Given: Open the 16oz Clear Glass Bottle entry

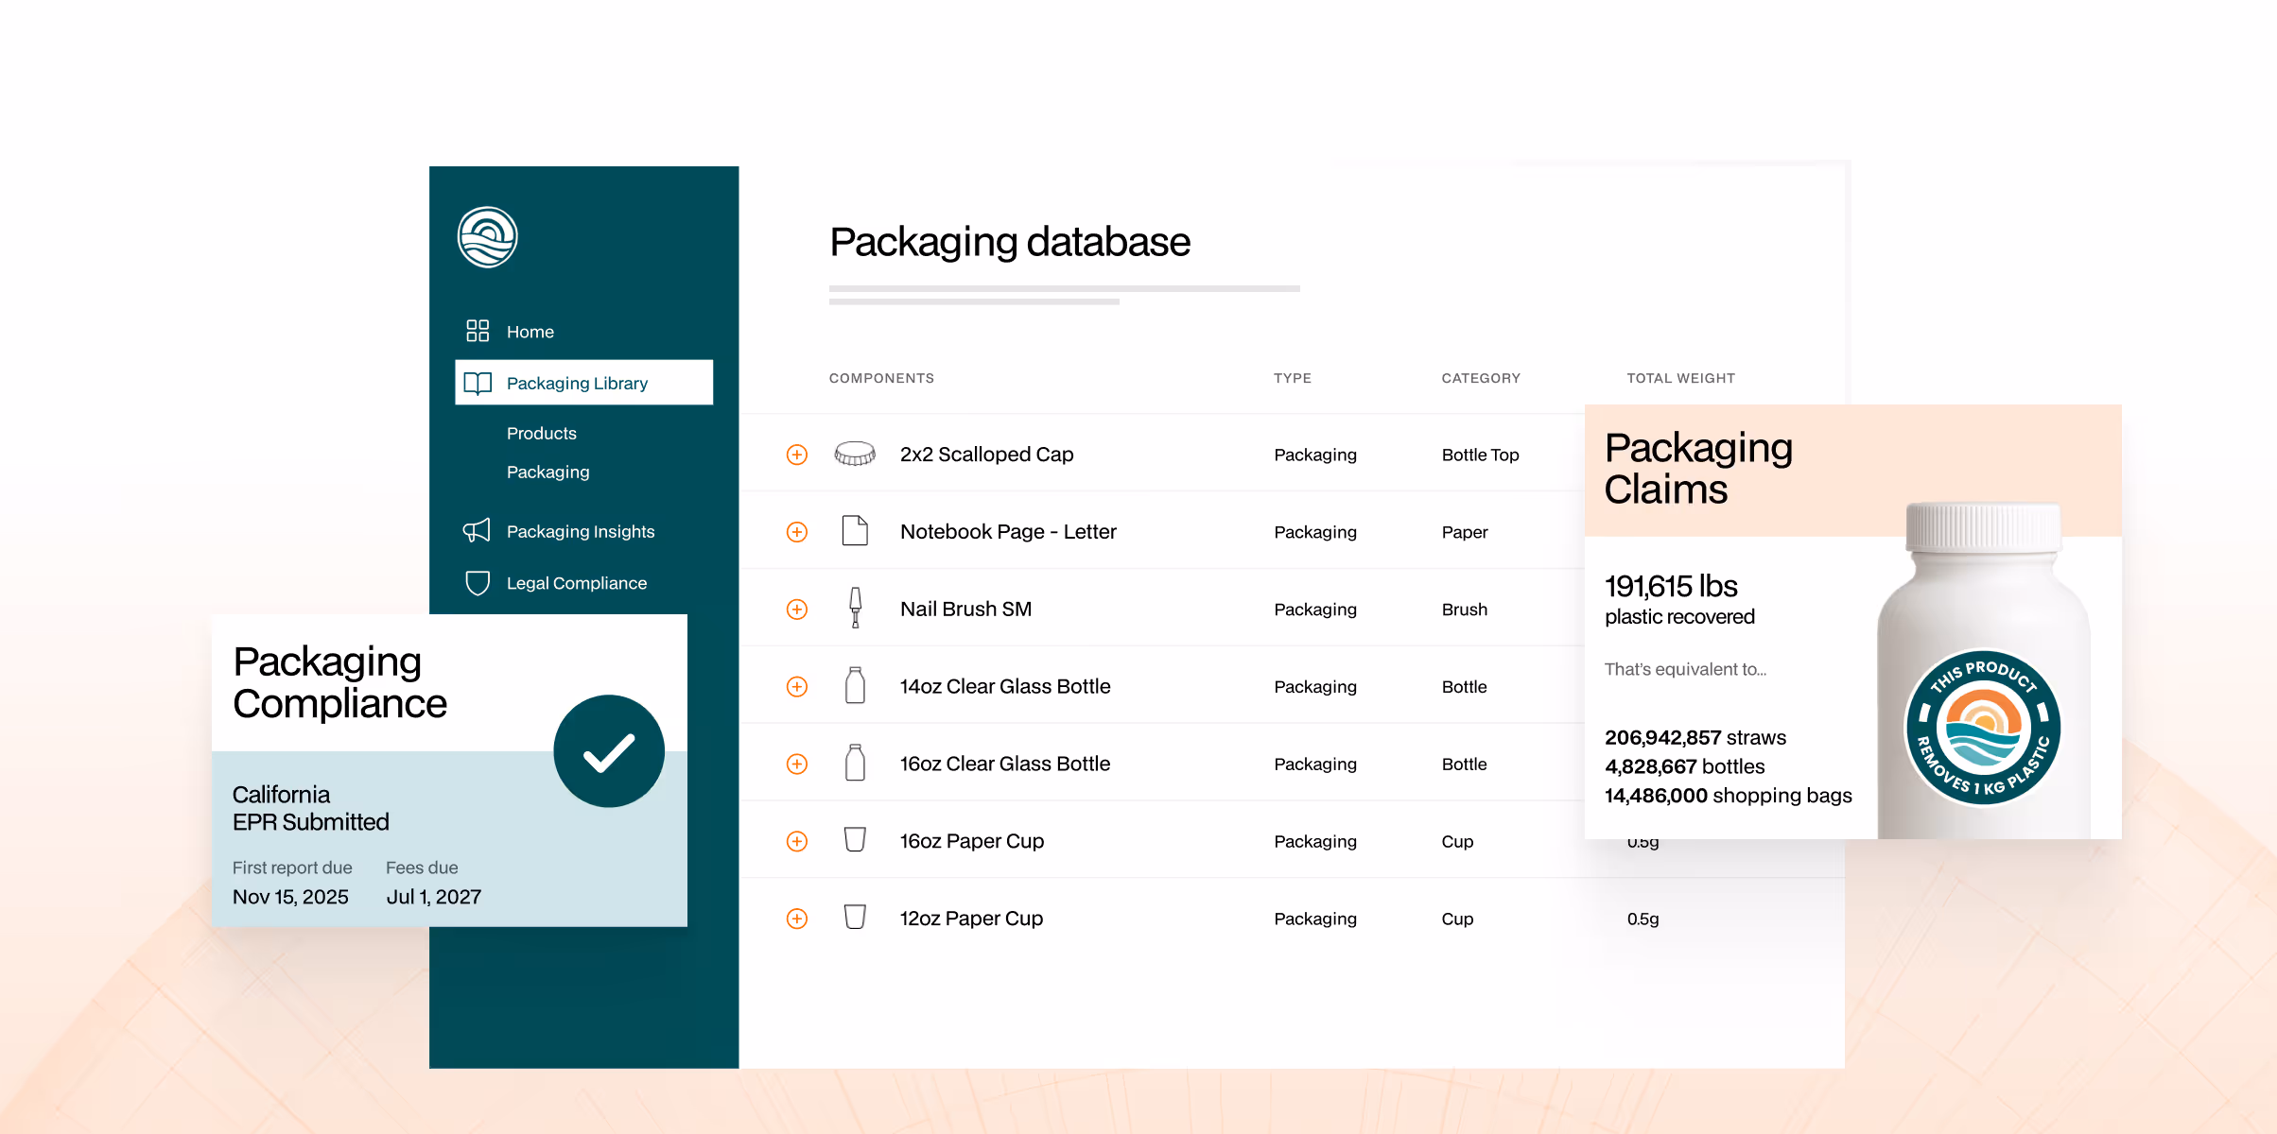Looking at the screenshot, I should coord(1004,764).
